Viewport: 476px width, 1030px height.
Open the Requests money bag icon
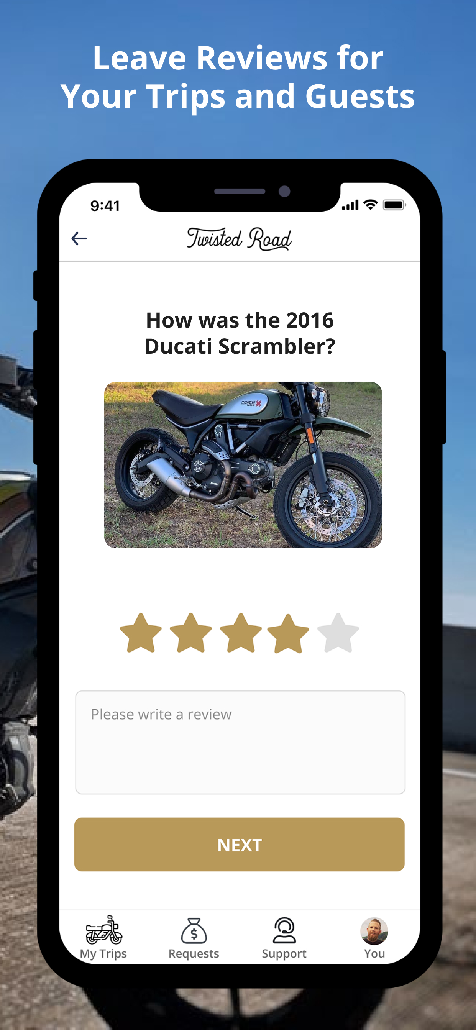[x=194, y=930]
